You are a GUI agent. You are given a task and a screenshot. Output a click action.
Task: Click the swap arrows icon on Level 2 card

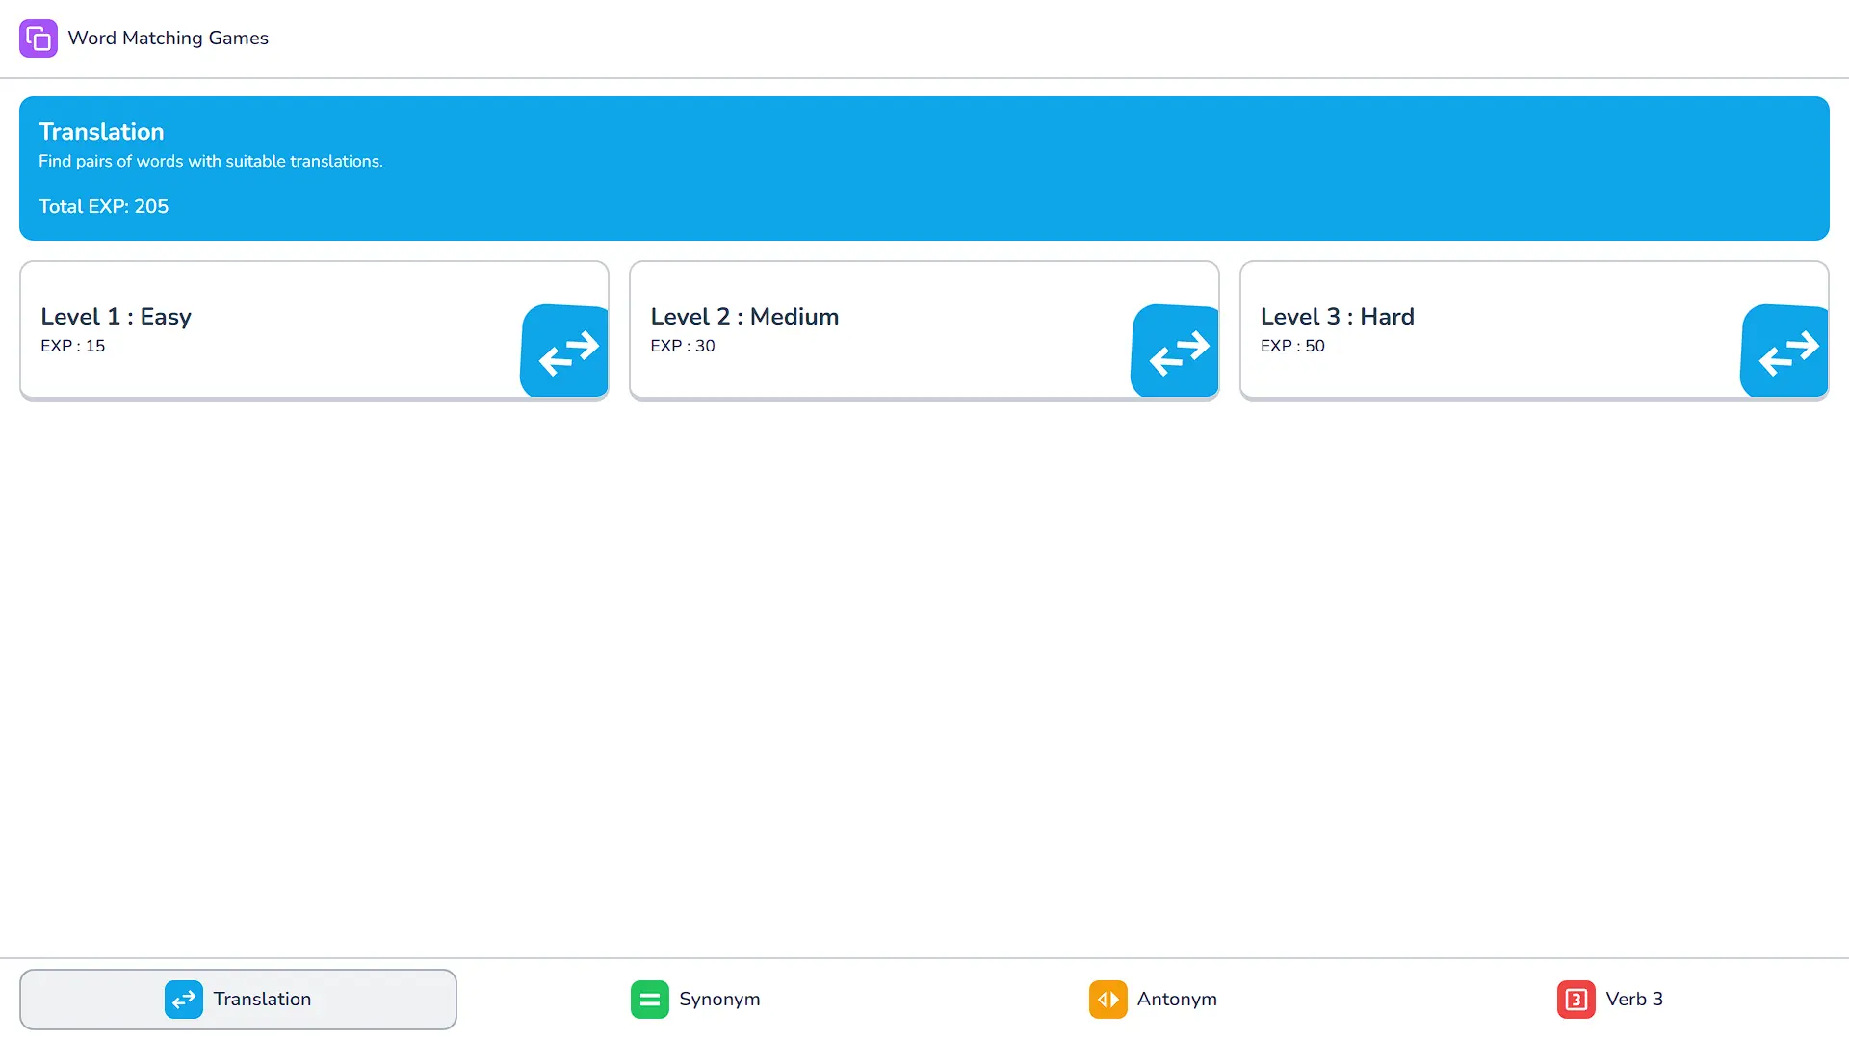pyautogui.click(x=1178, y=352)
